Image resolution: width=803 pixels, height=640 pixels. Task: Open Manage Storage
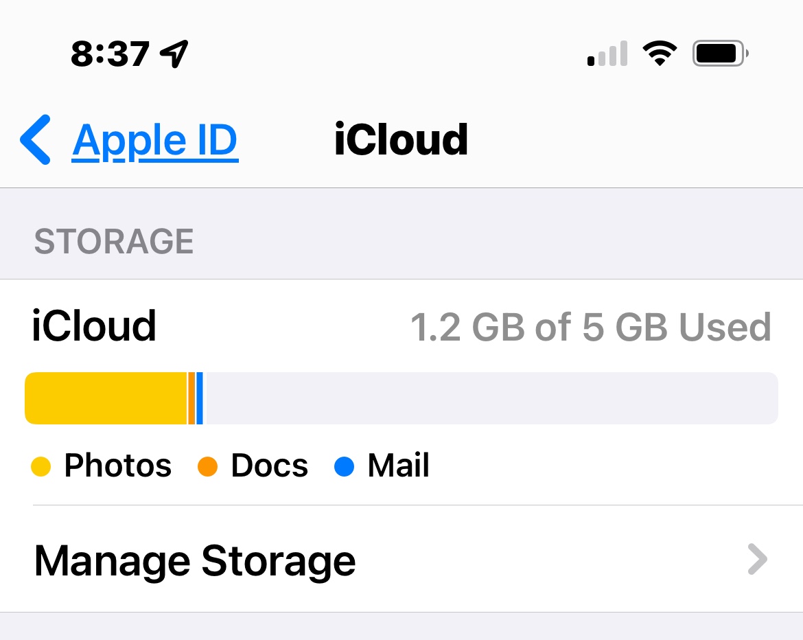tap(195, 560)
